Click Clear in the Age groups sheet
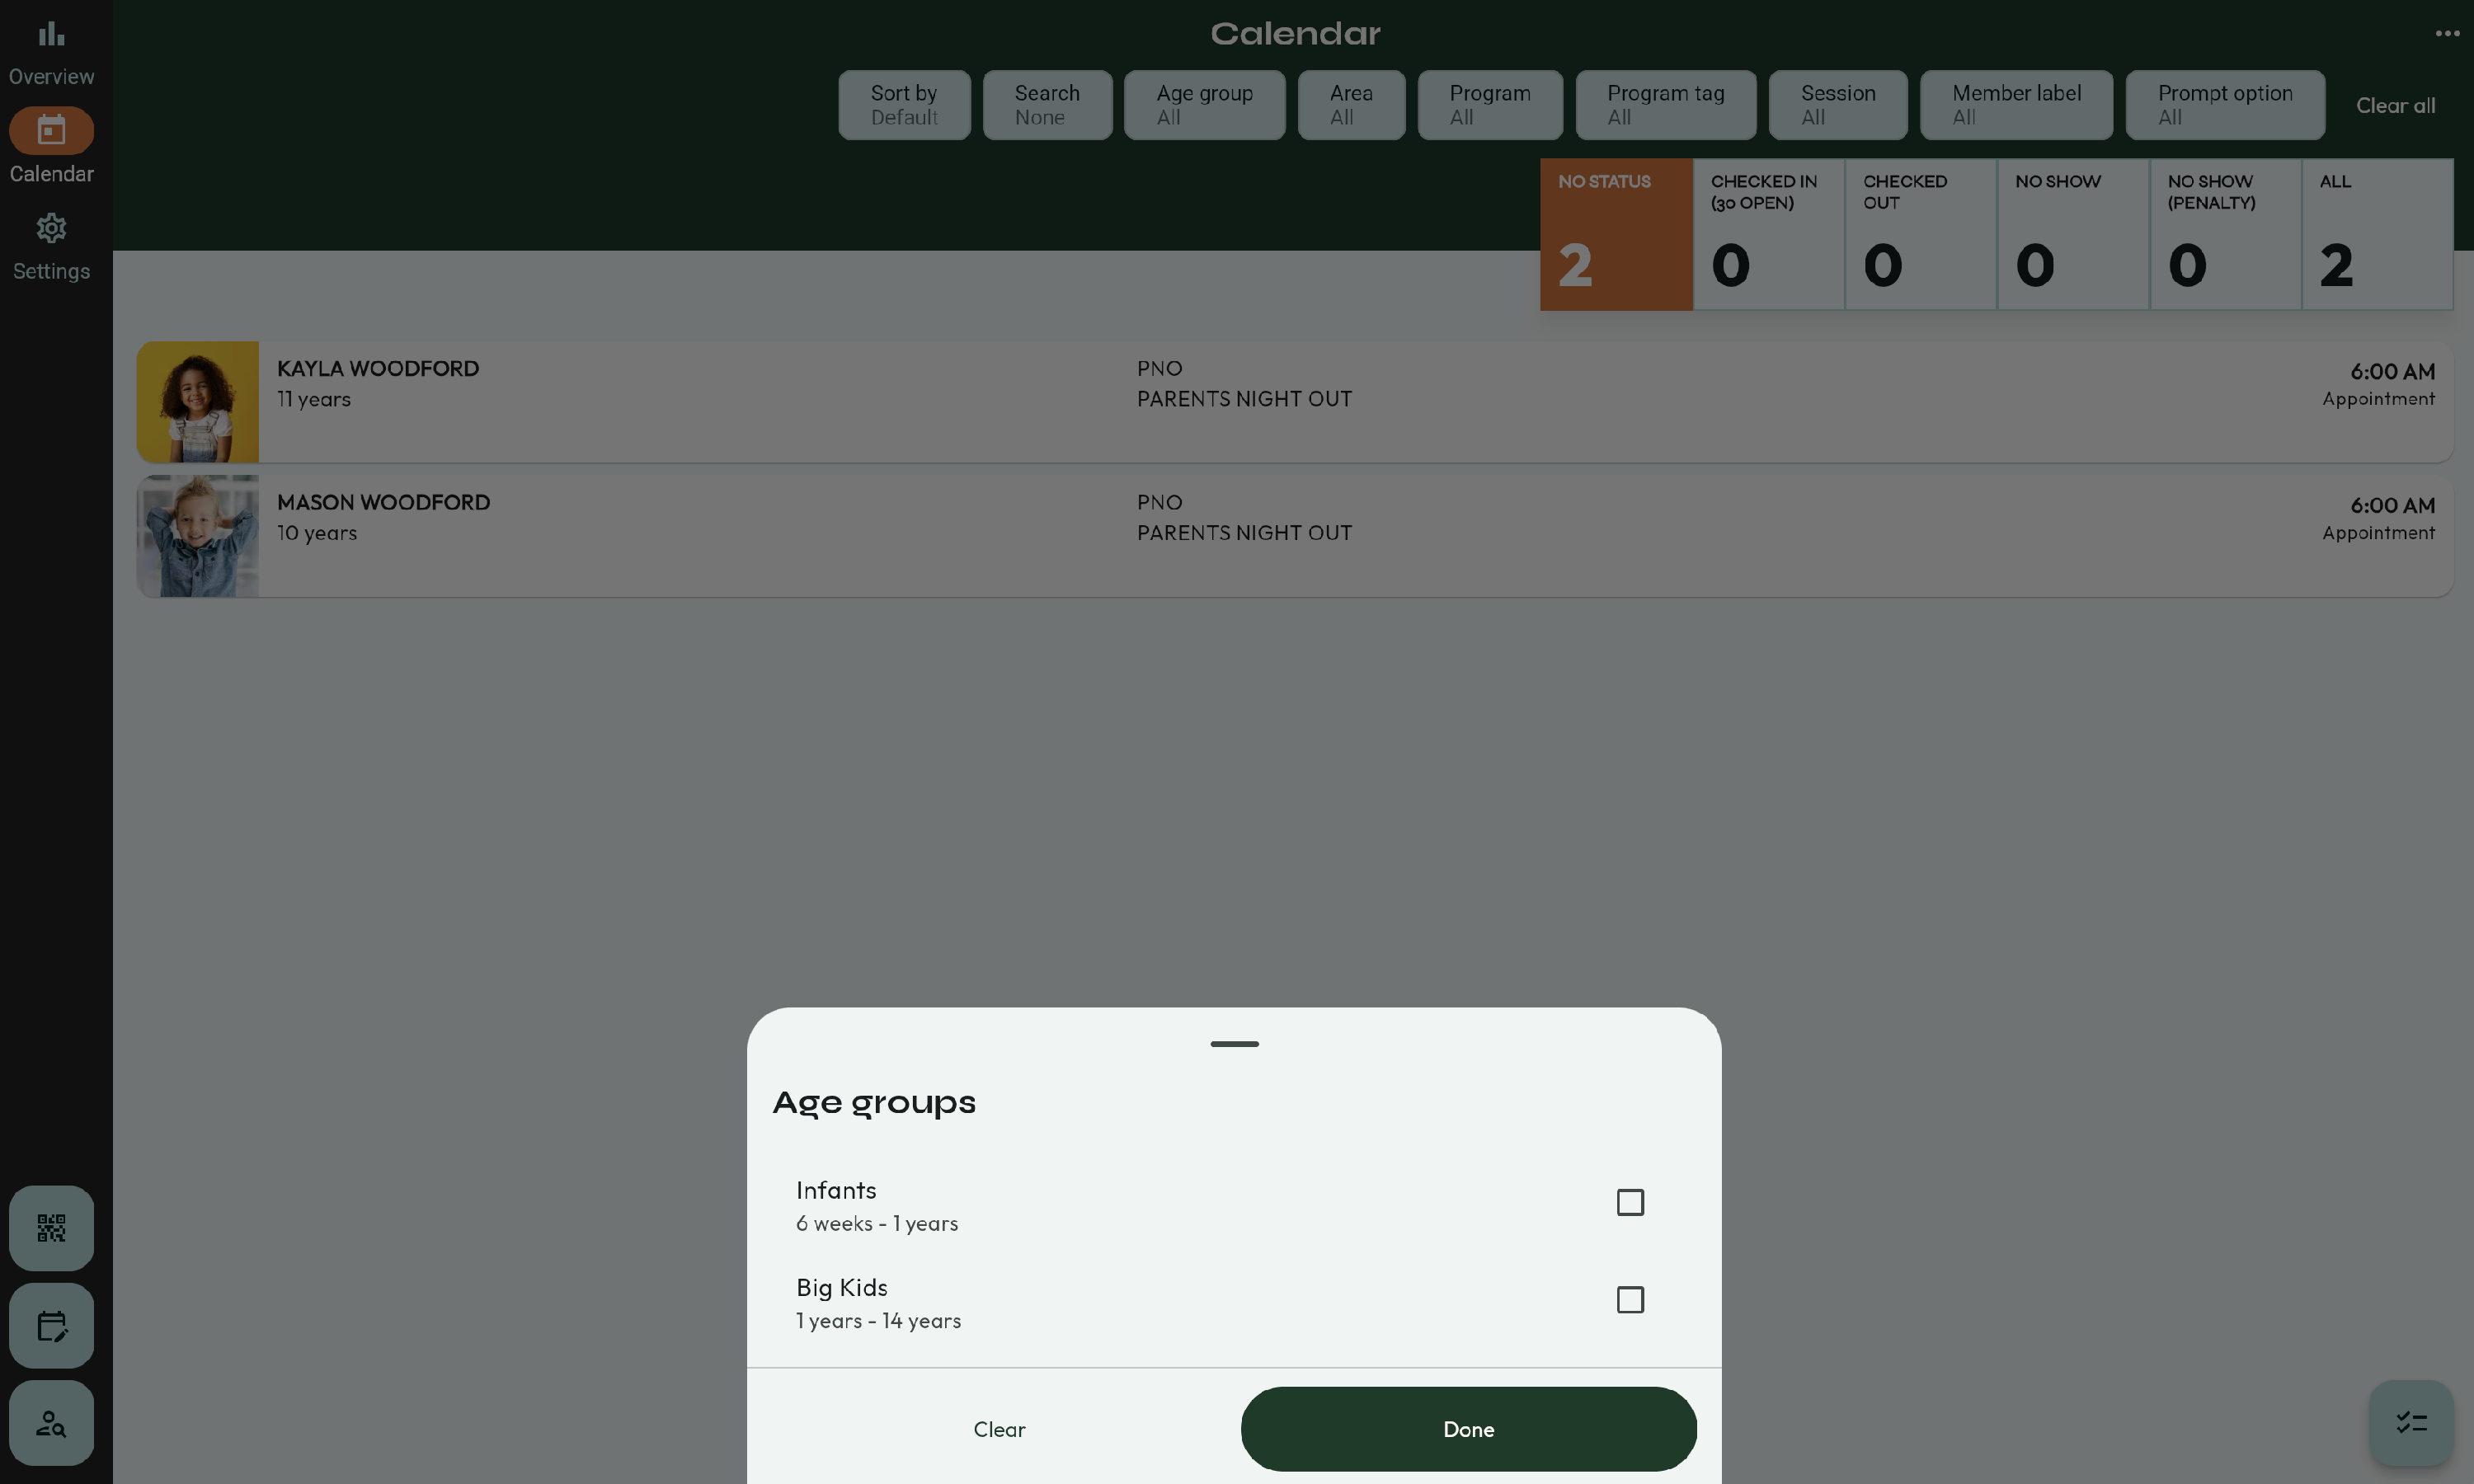This screenshot has width=2474, height=1484. tap(999, 1429)
